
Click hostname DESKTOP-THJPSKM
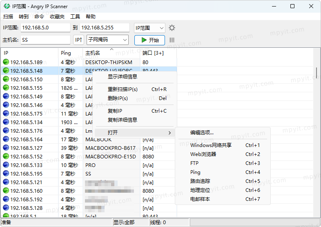pos(109,62)
